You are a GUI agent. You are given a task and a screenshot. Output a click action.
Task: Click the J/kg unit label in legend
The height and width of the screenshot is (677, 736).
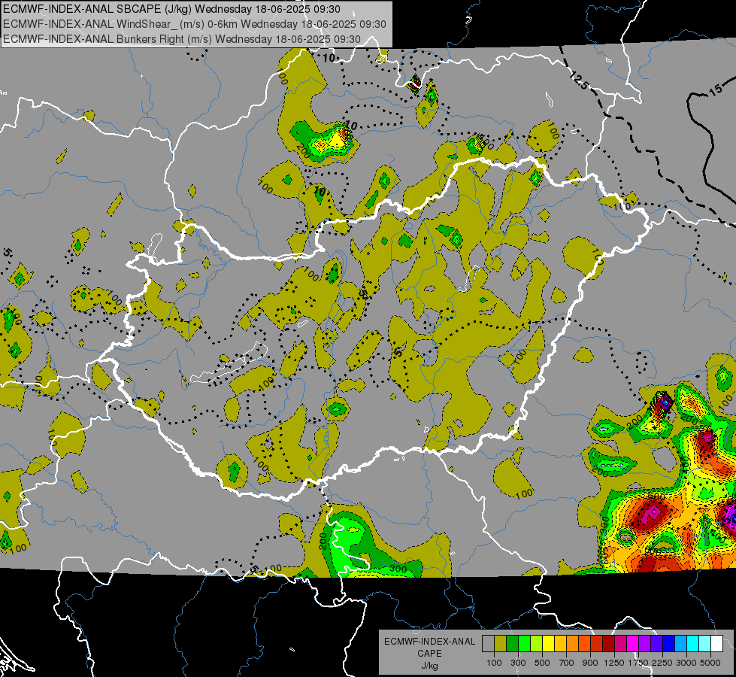430,666
